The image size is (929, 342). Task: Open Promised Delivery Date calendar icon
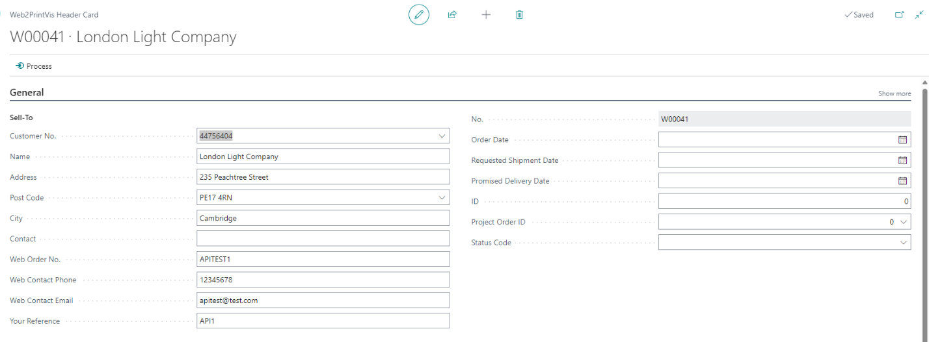click(902, 181)
